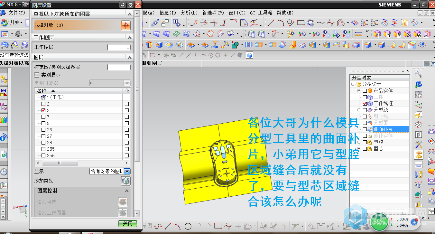Click the 关闭 button
Screen dimensions: 435x234
(127, 223)
